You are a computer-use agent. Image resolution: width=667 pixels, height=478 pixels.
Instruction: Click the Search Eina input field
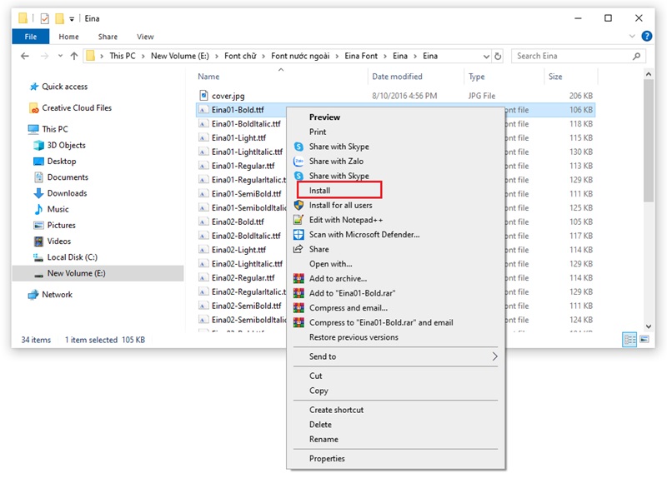coord(572,56)
